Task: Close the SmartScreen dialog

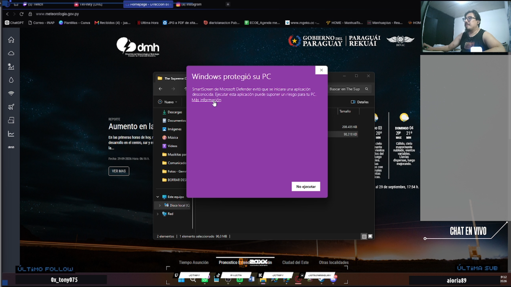Action: pos(321,70)
